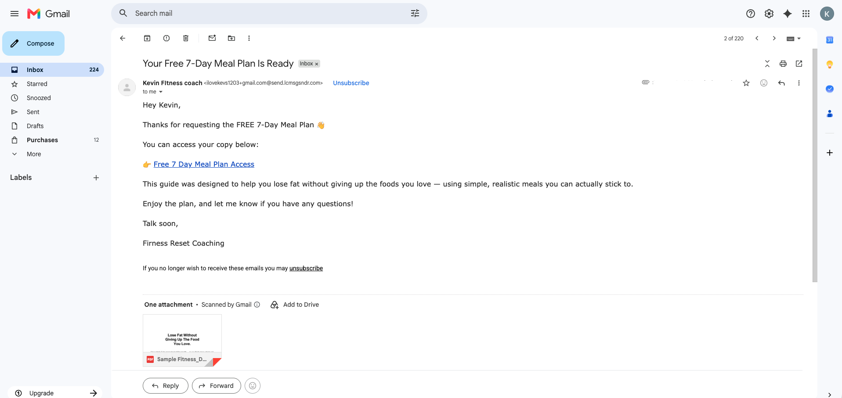Image resolution: width=842 pixels, height=398 pixels.
Task: Go to the older email arrow
Action: pos(774,38)
